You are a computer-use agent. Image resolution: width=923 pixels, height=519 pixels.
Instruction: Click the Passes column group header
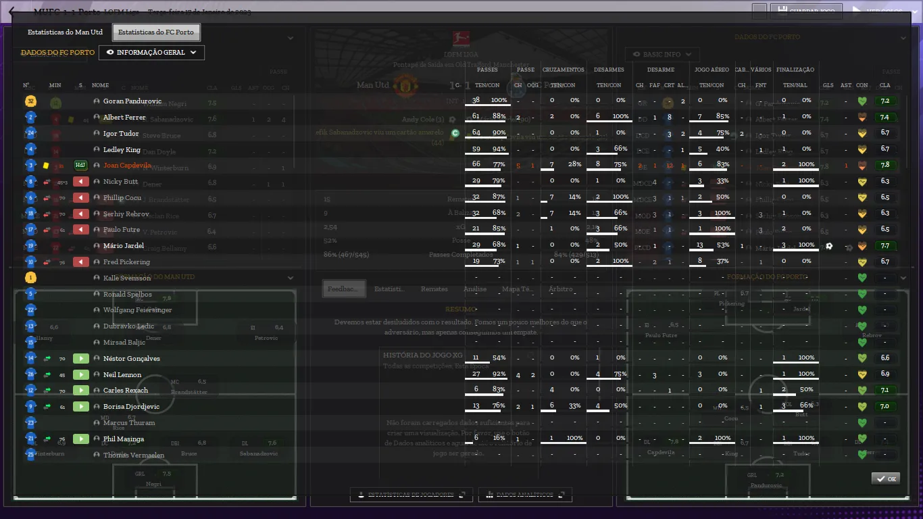487,70
